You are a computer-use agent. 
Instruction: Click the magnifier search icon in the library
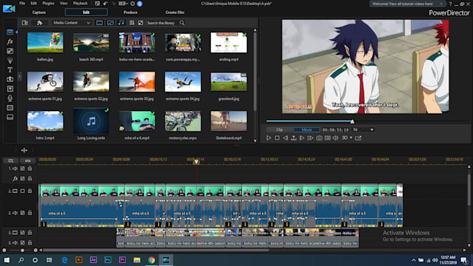[182, 23]
